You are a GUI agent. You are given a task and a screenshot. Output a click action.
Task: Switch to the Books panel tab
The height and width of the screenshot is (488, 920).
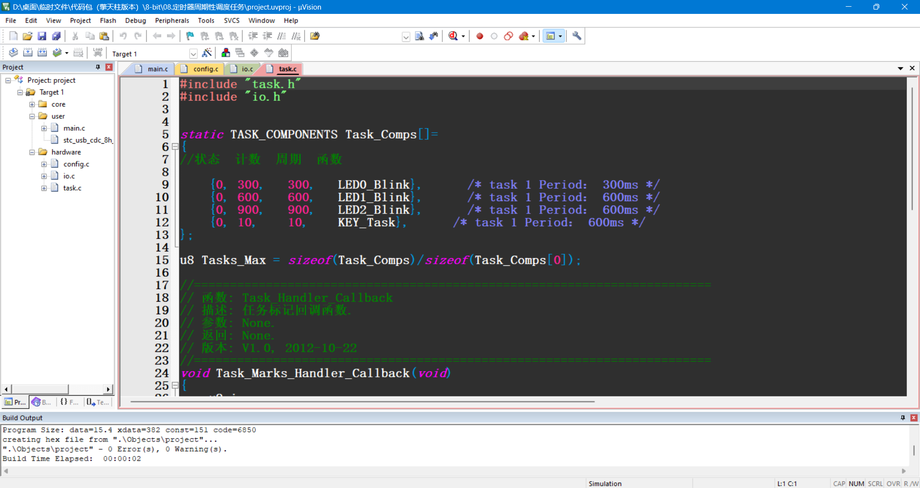[x=42, y=402]
